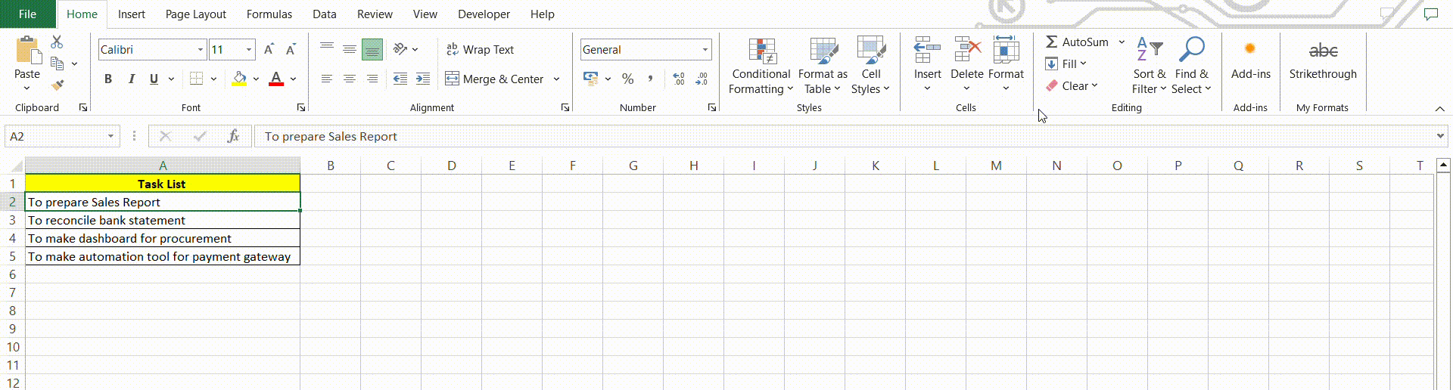Open the Find & Select menu
The width and height of the screenshot is (1453, 390).
(x=1191, y=67)
